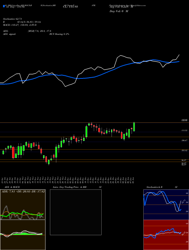189x250 pixels.
Task: Click the 'SI 14/3: 36.85 / 59.14' value
Action: pos(29,22)
